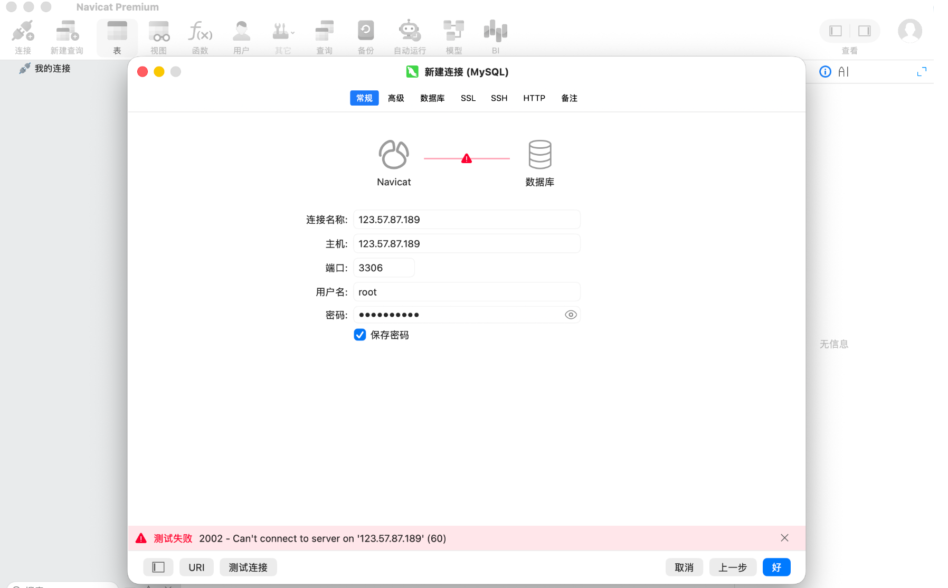Open New Query from toolbar
The image size is (948, 588).
click(67, 37)
